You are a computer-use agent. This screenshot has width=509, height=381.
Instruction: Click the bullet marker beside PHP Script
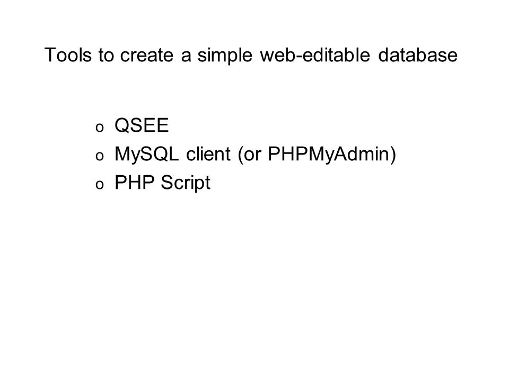(100, 185)
